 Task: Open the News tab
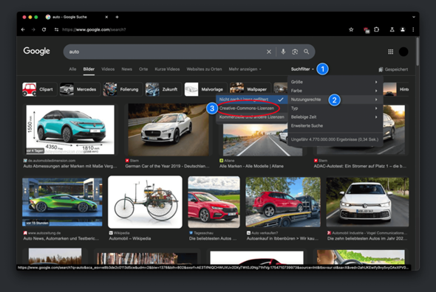127,69
